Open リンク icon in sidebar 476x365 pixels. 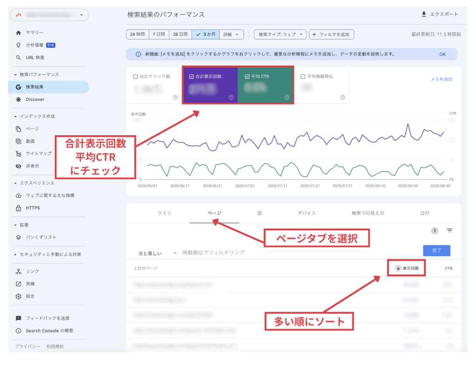[x=19, y=272]
